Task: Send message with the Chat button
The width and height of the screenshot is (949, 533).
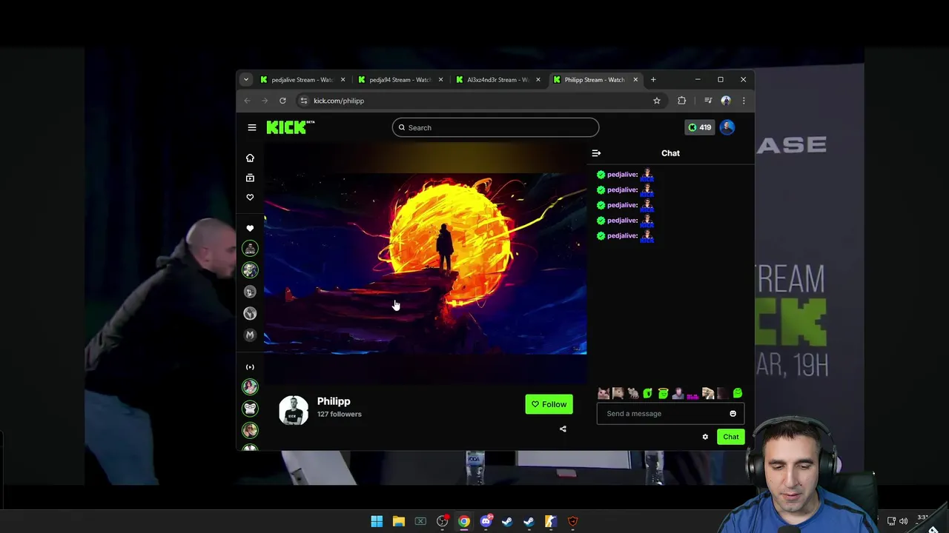Action: click(x=731, y=437)
